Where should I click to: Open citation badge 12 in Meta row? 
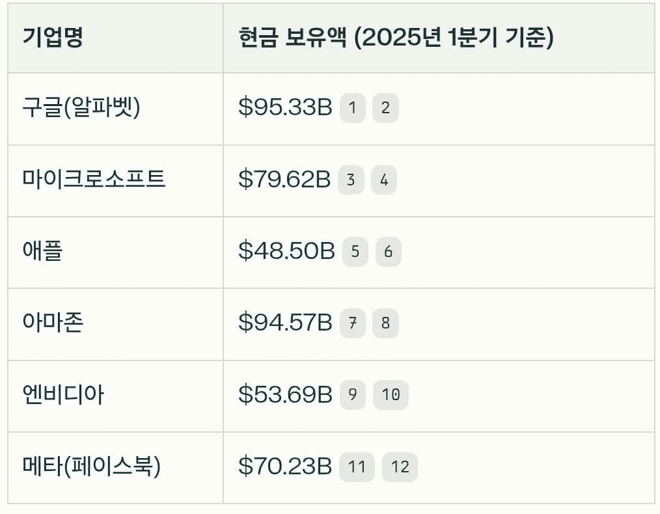(x=400, y=467)
